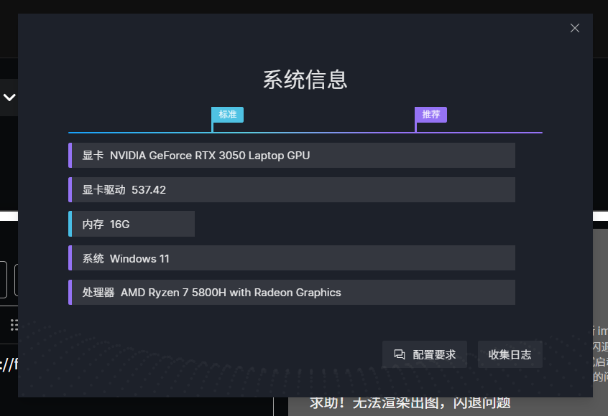Select the 显卡 NVIDIA GeForce RTX 3050 row
Image resolution: width=608 pixels, height=416 pixels.
(x=292, y=155)
